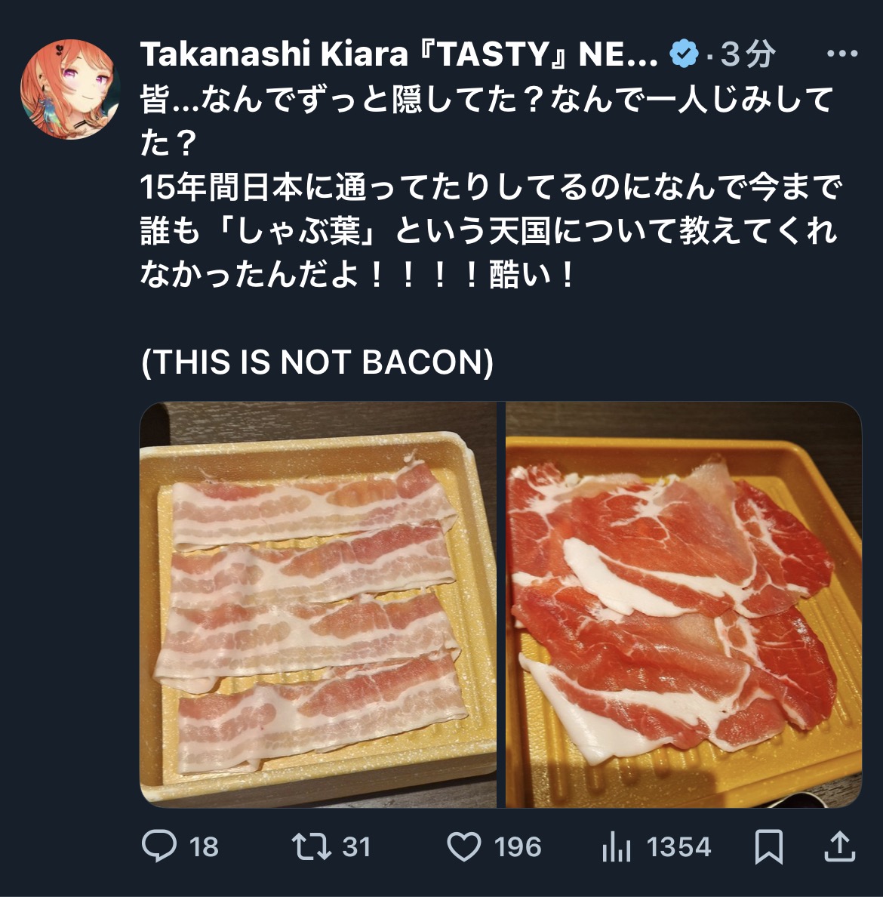Click the tweet's first line starting with 皆
Viewport: 883px width, 897px height.
click(x=486, y=100)
